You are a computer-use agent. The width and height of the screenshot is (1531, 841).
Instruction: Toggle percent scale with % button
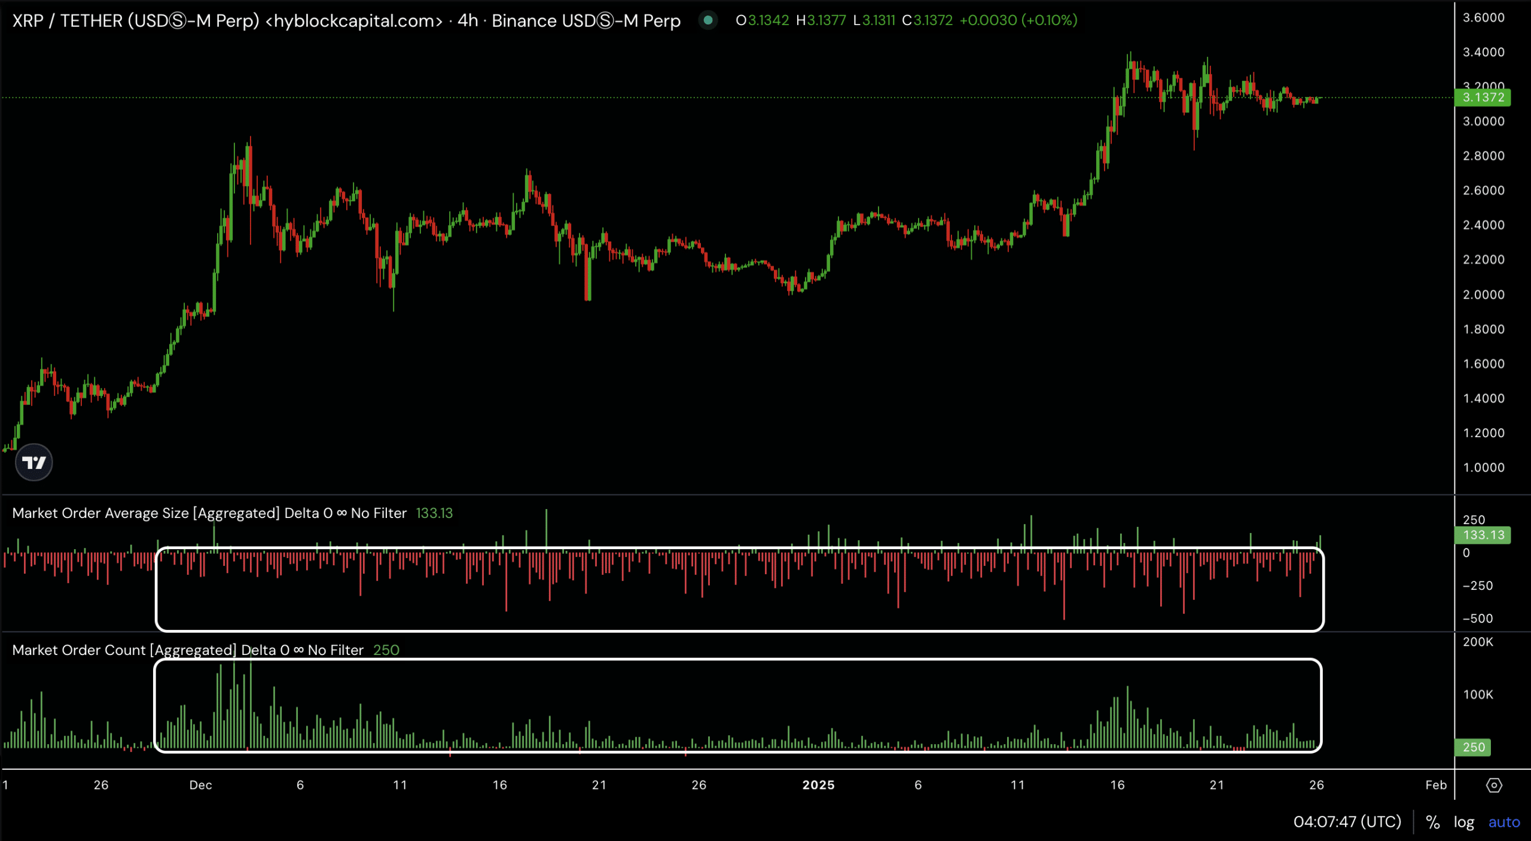[x=1432, y=822]
